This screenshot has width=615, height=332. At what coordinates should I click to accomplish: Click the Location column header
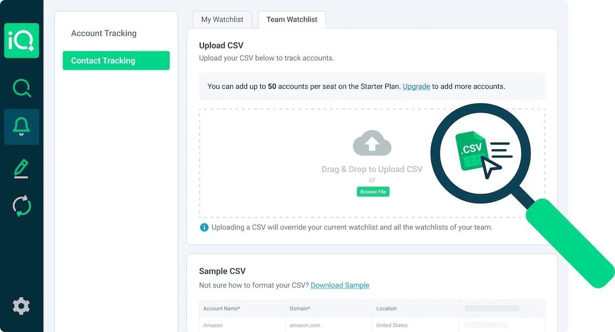(386, 308)
